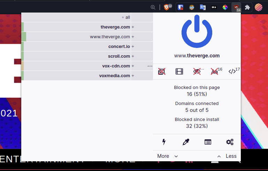The image size is (268, 171).
Task: Click the www.theverge.com hostname label
Action: (x=197, y=56)
